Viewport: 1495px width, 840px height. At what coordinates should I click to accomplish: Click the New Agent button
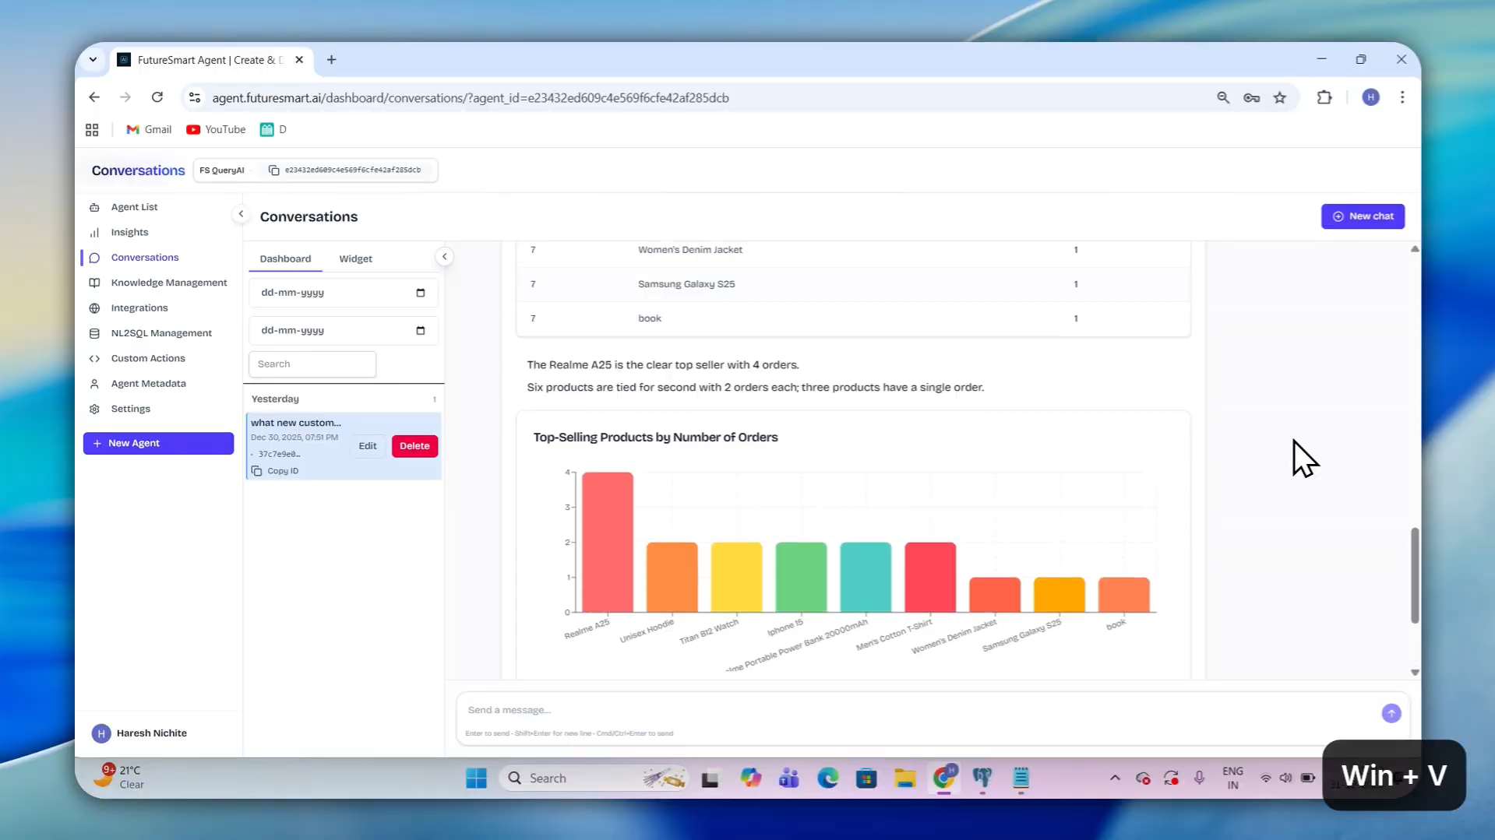pos(158,443)
